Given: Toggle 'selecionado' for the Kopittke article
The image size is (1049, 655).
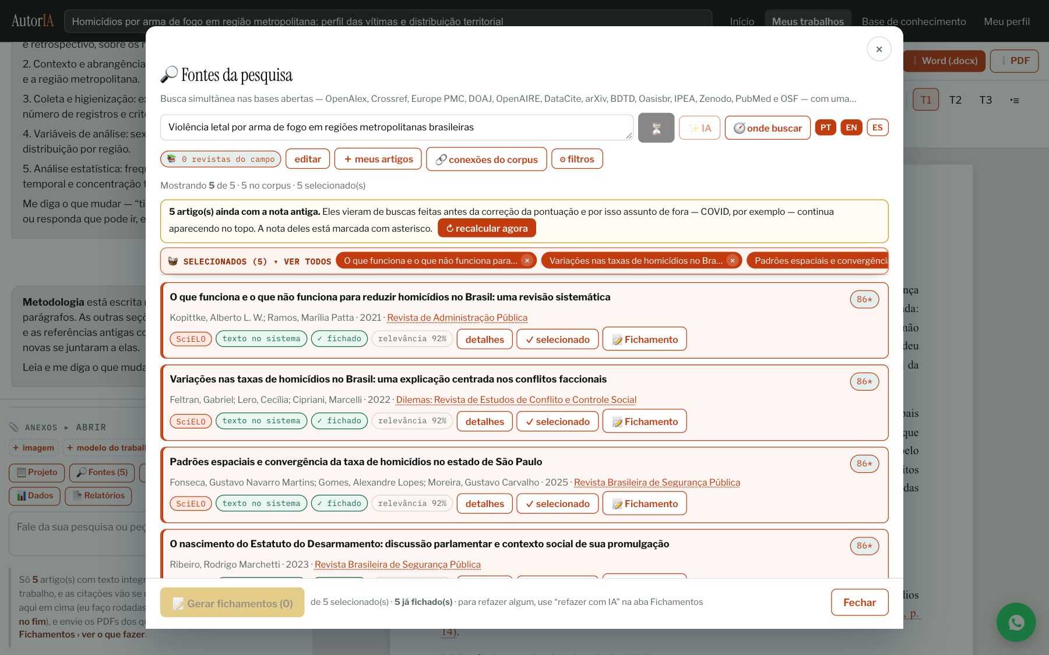Looking at the screenshot, I should coord(558,339).
